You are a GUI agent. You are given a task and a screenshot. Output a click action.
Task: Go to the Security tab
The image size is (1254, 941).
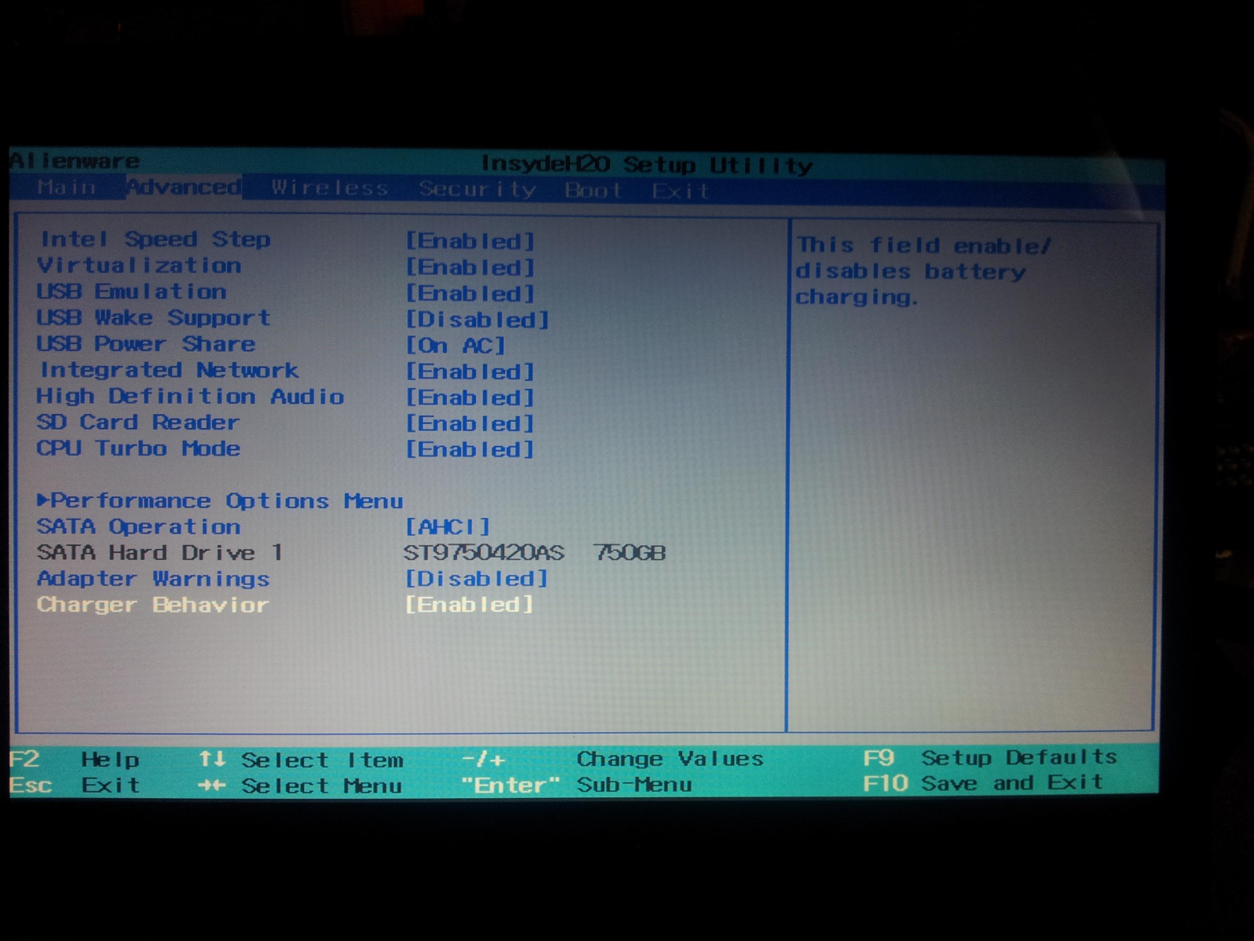[x=477, y=189]
